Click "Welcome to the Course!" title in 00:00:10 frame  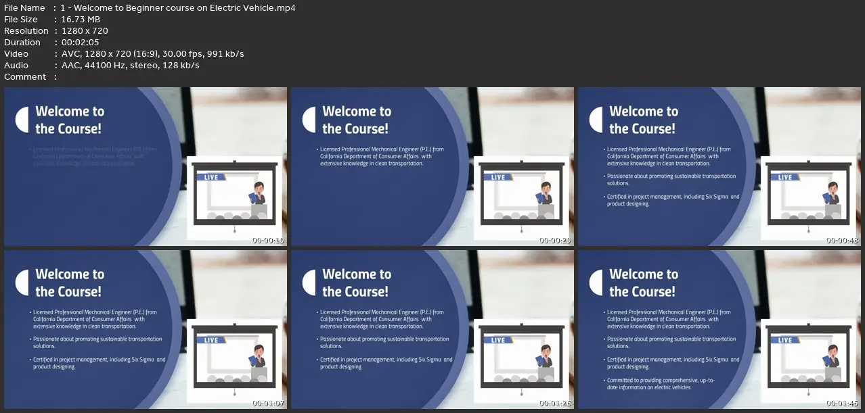(70, 120)
